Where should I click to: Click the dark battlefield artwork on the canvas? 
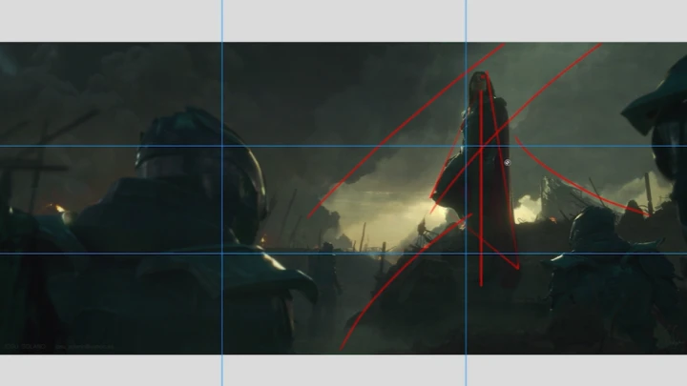pyautogui.click(x=343, y=198)
